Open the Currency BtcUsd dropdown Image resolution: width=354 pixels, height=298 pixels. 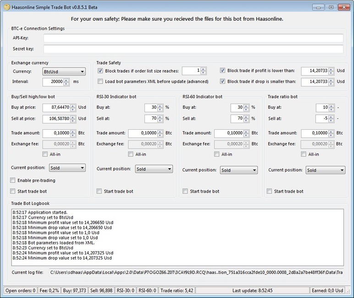(x=64, y=72)
